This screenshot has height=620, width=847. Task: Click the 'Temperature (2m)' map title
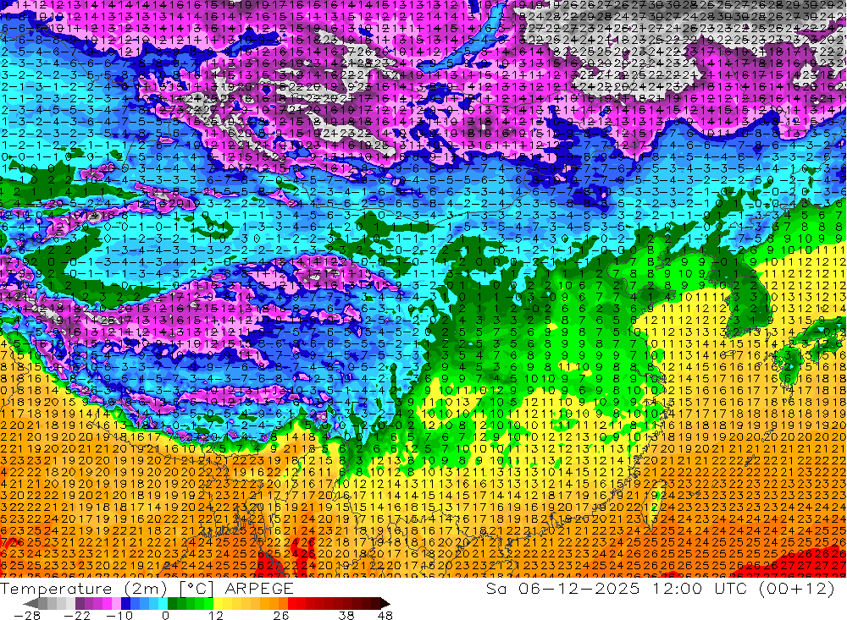(84, 589)
